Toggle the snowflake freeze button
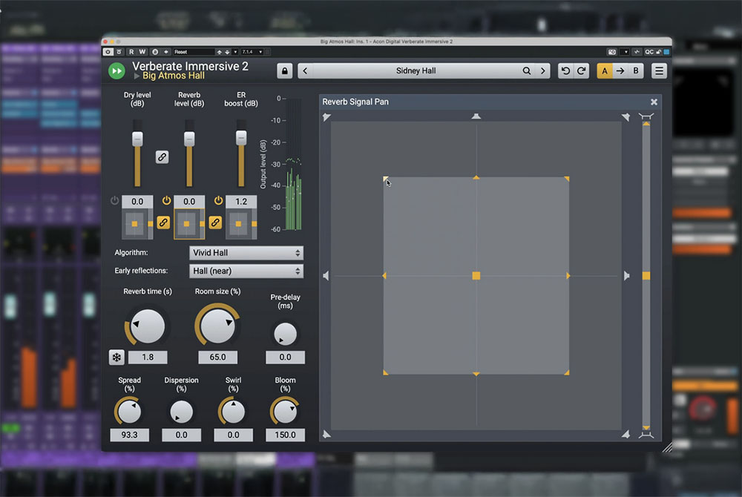The width and height of the screenshot is (742, 497). (116, 357)
